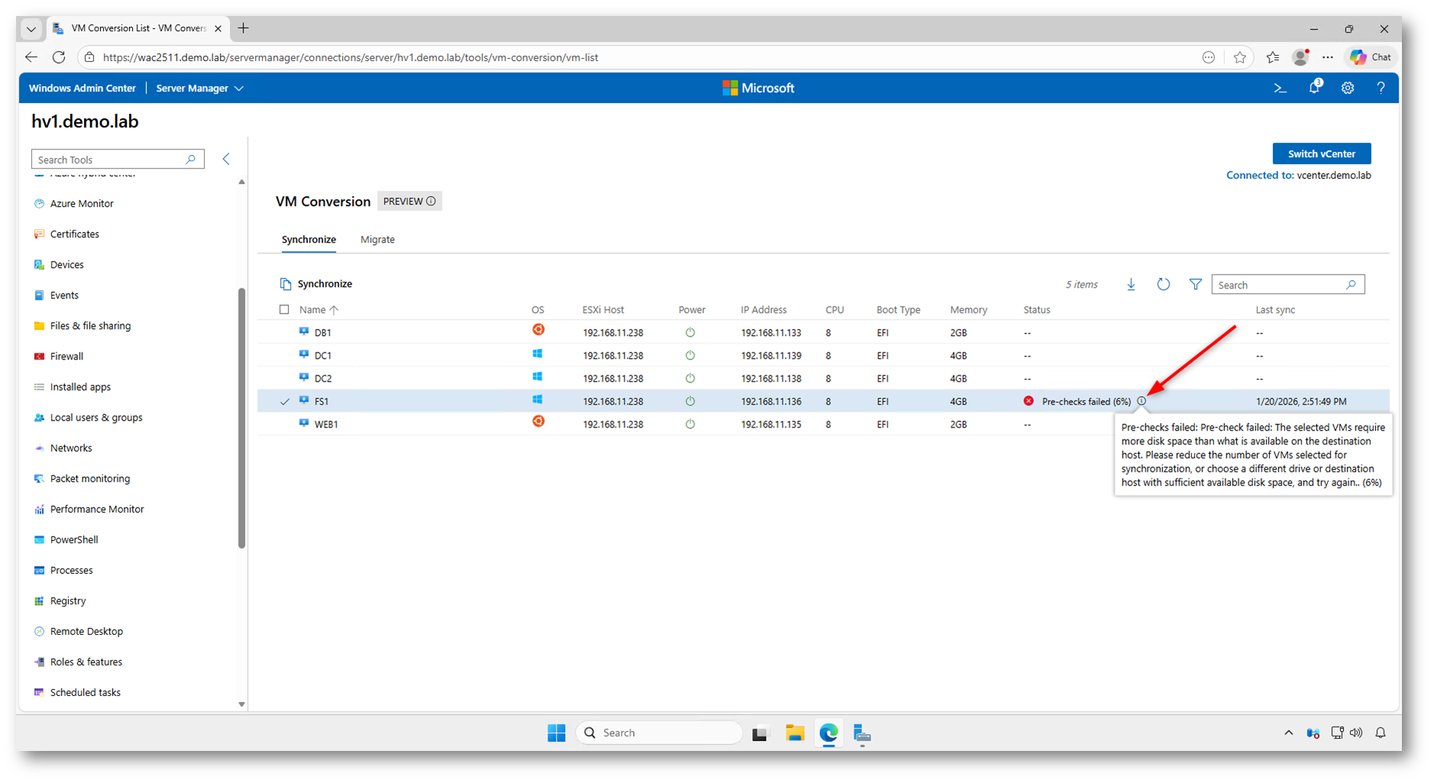The image size is (1434, 783).
Task: Click the export download arrow icon
Action: (1131, 285)
